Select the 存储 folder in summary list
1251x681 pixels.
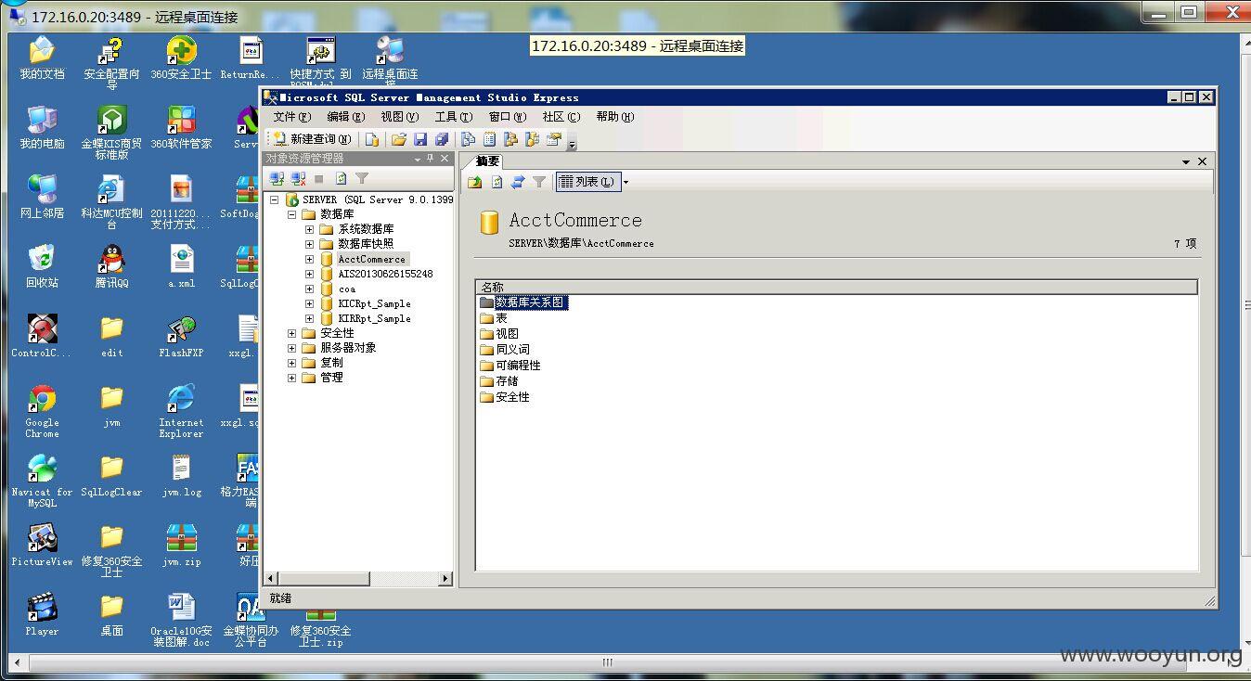(x=507, y=381)
